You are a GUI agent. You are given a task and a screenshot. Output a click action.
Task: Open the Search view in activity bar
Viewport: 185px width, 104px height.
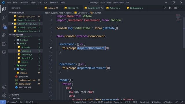tap(4, 18)
